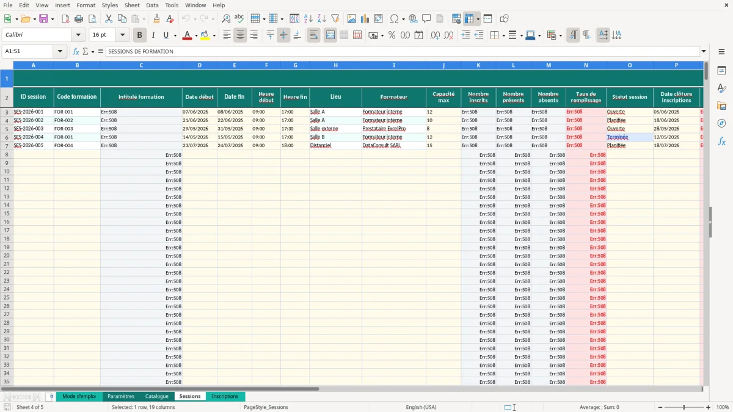Click the Draw Functions shapes icon
733x412 pixels.
(x=505, y=19)
